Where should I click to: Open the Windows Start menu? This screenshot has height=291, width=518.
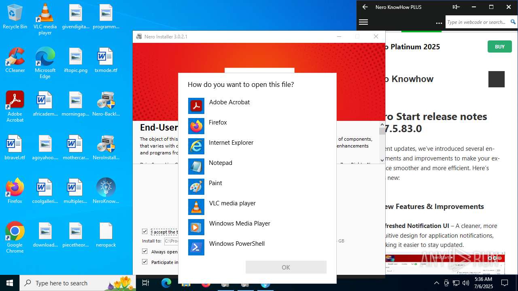(x=10, y=283)
